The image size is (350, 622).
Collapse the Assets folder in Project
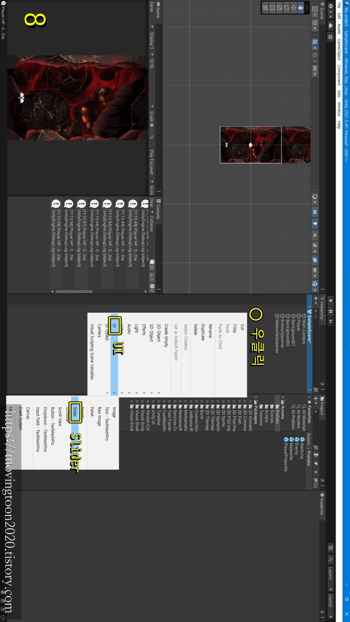[283, 397]
